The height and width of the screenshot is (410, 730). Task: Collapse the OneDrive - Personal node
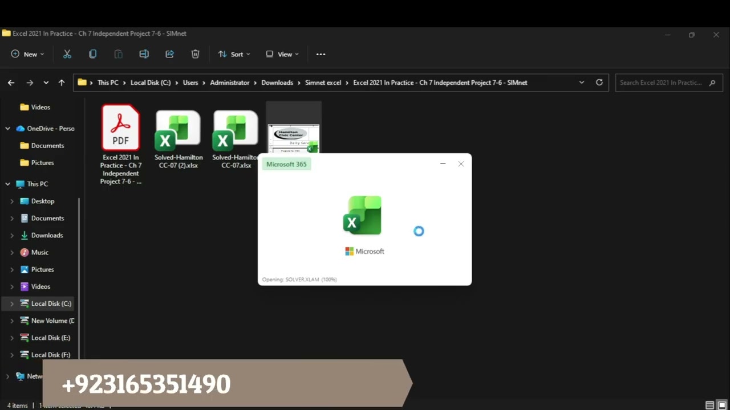tap(7, 129)
